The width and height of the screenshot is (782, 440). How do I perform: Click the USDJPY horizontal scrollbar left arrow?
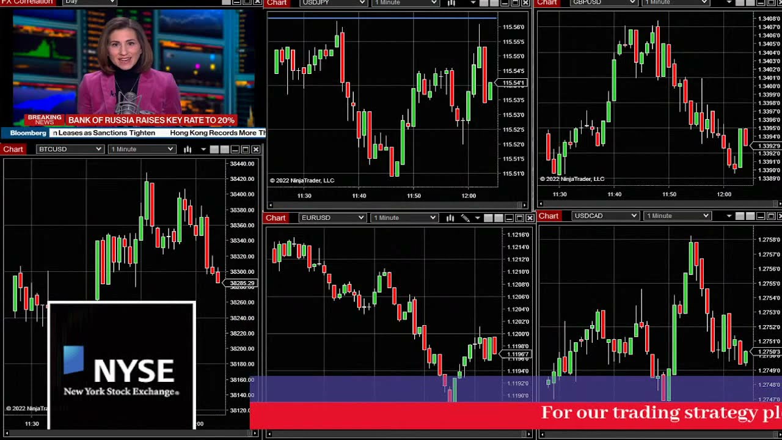click(271, 205)
